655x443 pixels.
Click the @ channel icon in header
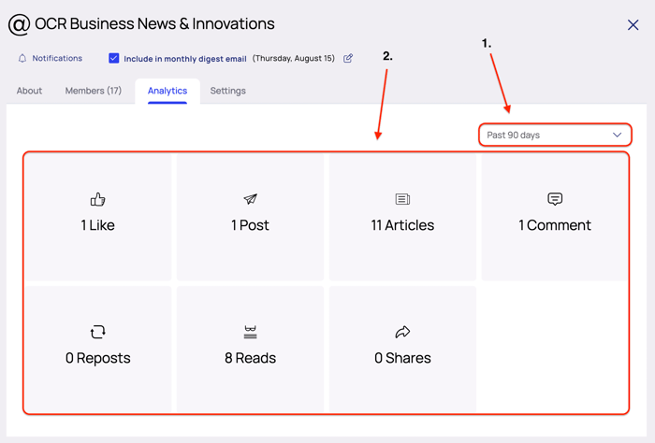[19, 25]
